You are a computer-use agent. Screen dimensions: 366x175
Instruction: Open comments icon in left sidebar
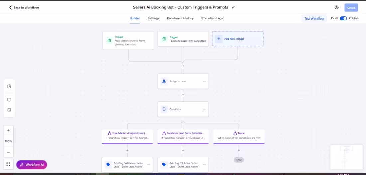(9, 100)
